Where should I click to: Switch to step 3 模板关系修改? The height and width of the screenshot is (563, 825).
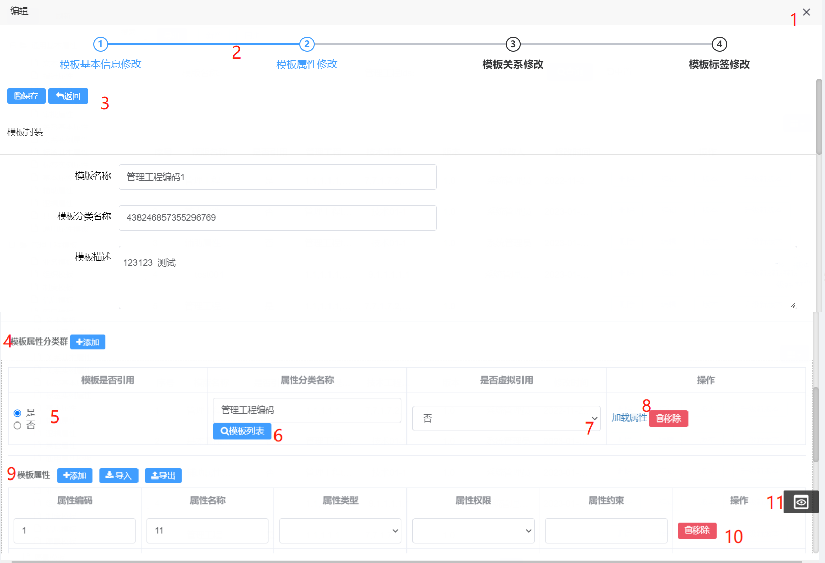[513, 44]
